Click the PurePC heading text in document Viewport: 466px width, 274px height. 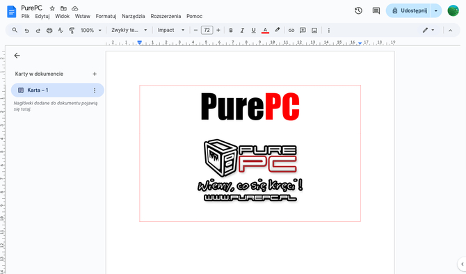click(x=250, y=106)
